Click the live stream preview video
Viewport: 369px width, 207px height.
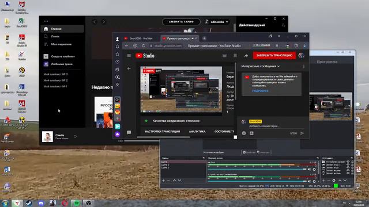pos(181,89)
